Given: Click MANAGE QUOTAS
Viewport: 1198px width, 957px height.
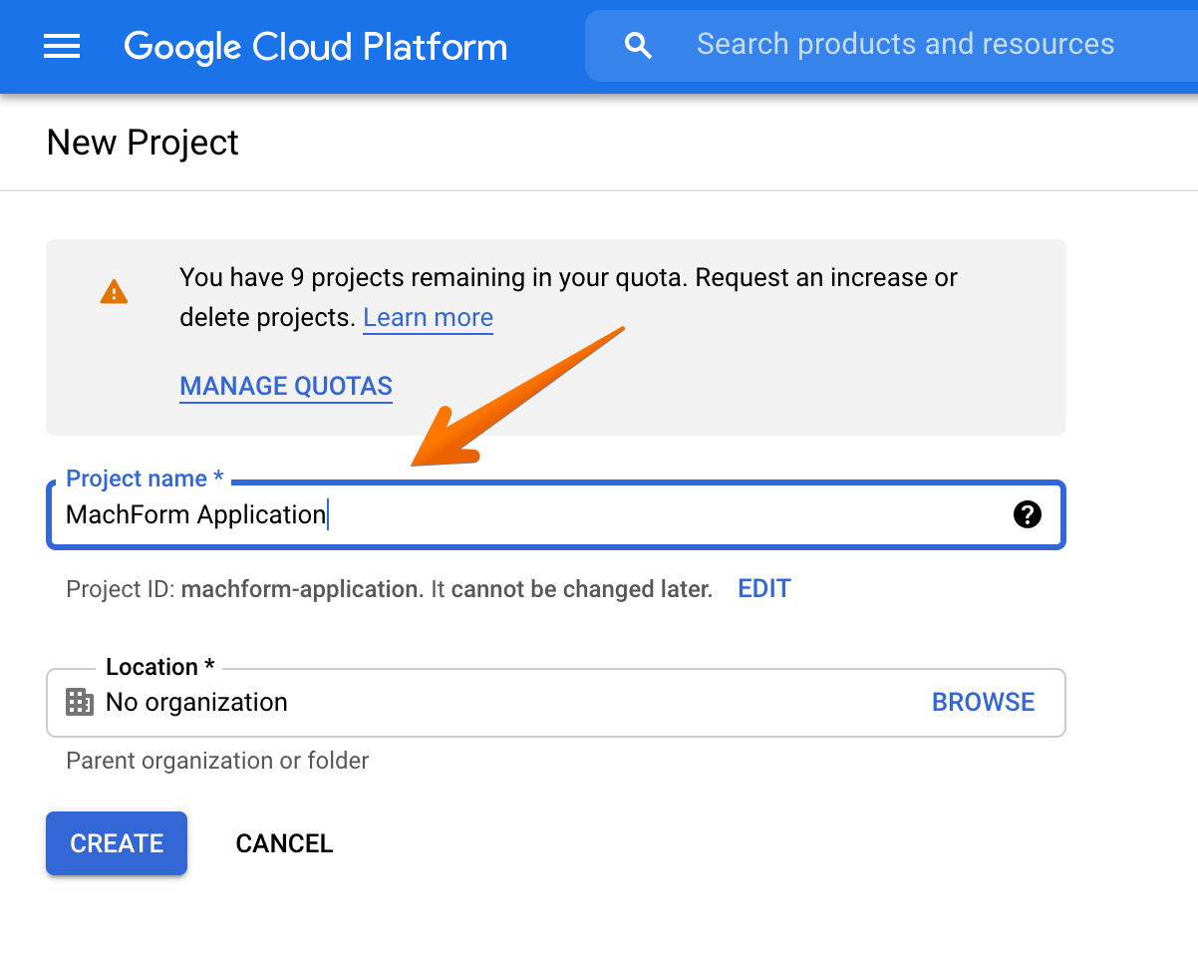Looking at the screenshot, I should (286, 387).
